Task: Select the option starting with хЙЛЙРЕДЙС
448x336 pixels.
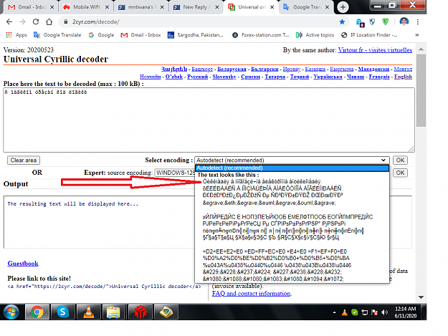Action: click(287, 216)
